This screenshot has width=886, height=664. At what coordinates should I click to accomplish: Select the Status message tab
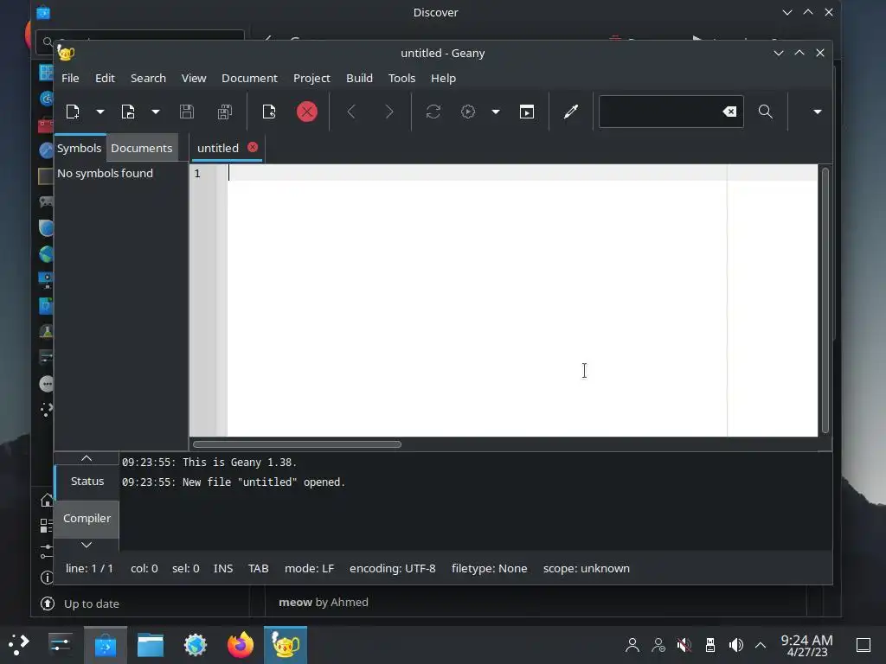coord(87,481)
